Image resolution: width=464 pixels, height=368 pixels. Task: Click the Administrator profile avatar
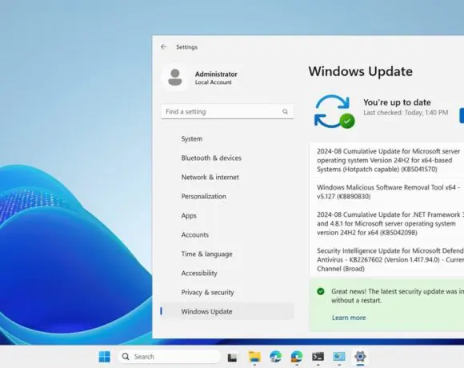coord(175,78)
